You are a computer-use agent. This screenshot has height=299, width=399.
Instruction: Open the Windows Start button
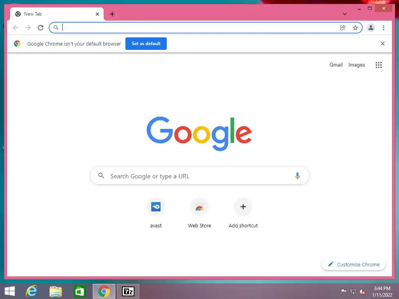[x=10, y=291]
